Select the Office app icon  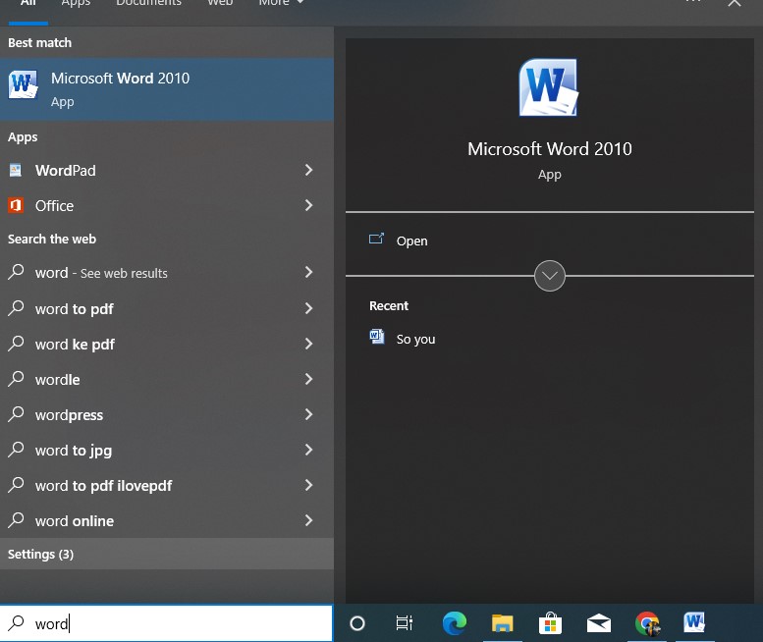coord(16,205)
